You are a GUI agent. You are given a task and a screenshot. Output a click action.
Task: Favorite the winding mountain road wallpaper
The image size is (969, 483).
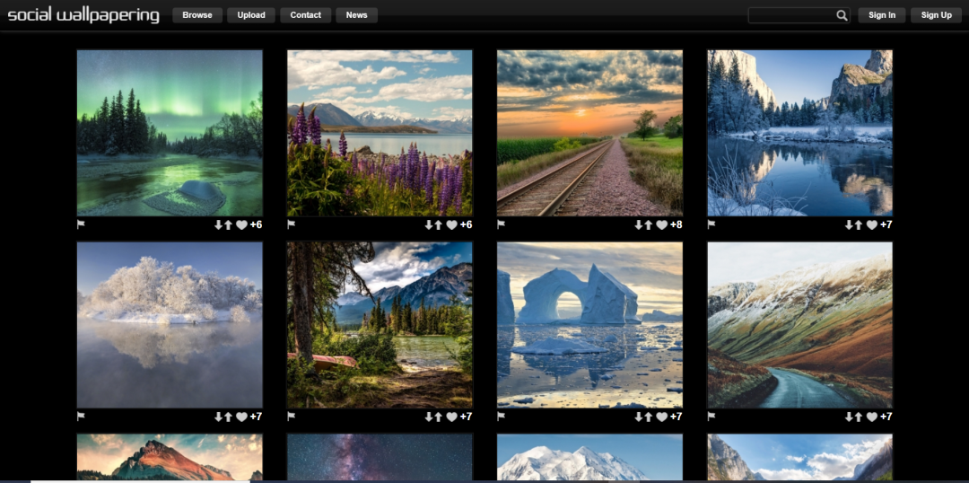tap(871, 417)
